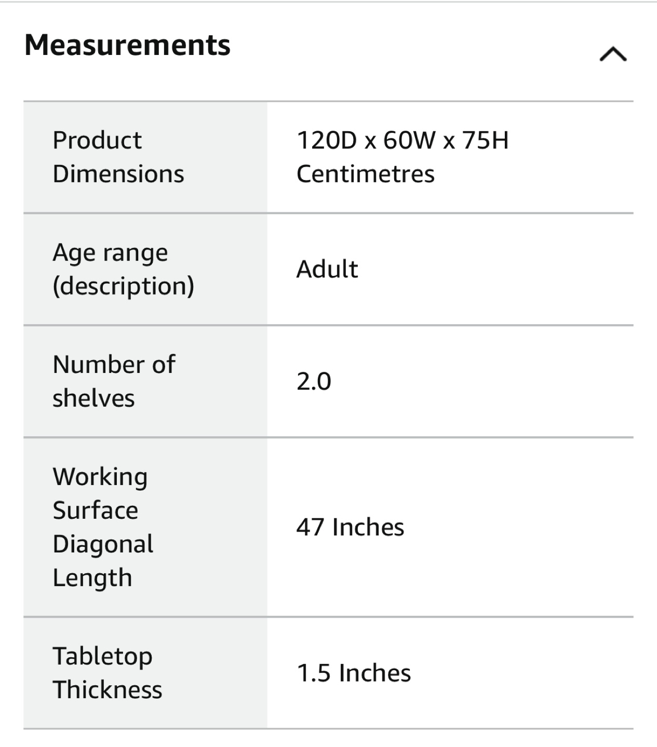The image size is (657, 747).
Task: Select the Number of shelves label
Action: (x=114, y=381)
